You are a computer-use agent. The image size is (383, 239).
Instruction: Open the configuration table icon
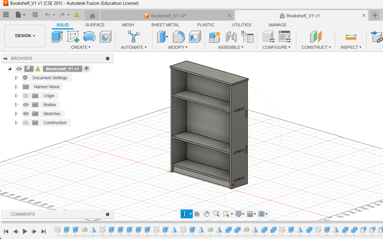[x=285, y=37]
